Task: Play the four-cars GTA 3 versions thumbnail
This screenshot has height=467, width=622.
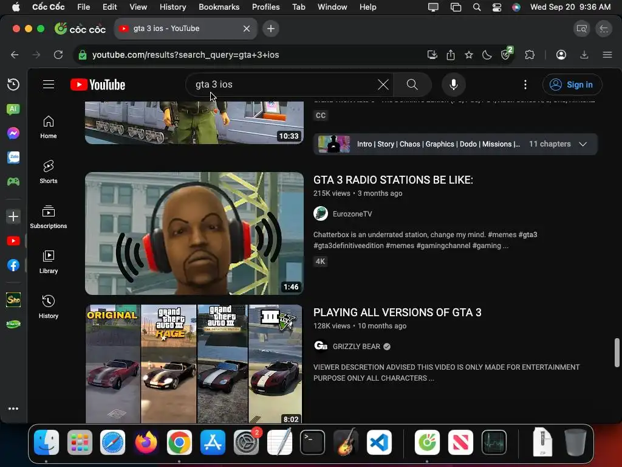Action: 194,364
